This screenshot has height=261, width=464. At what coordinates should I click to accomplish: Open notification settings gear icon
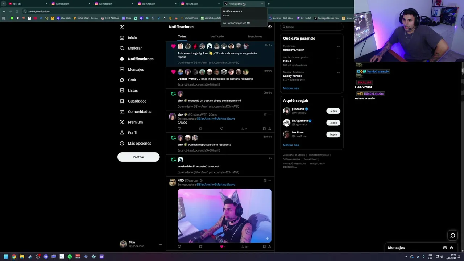[x=270, y=27]
